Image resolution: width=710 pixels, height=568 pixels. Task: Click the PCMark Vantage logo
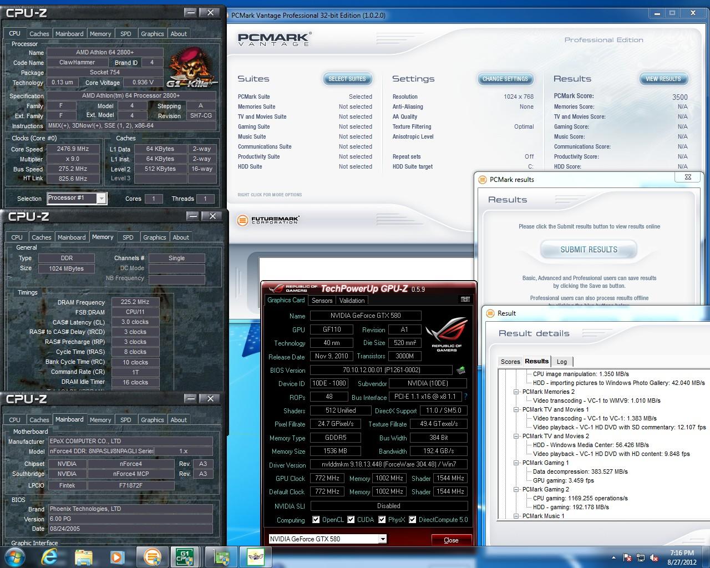(274, 39)
